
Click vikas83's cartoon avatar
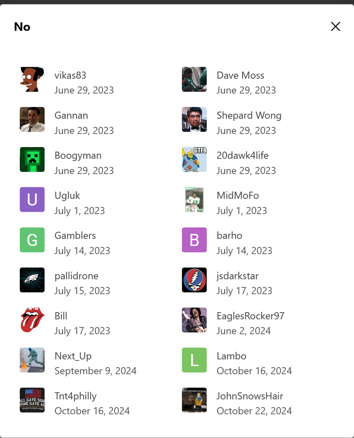click(32, 79)
